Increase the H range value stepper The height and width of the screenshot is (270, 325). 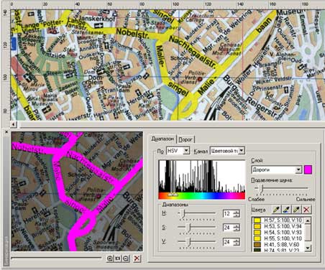click(x=237, y=212)
